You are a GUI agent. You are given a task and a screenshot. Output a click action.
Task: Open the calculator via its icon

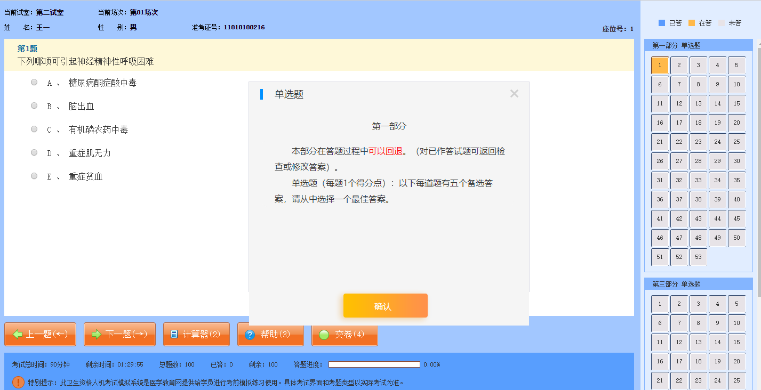pos(174,335)
